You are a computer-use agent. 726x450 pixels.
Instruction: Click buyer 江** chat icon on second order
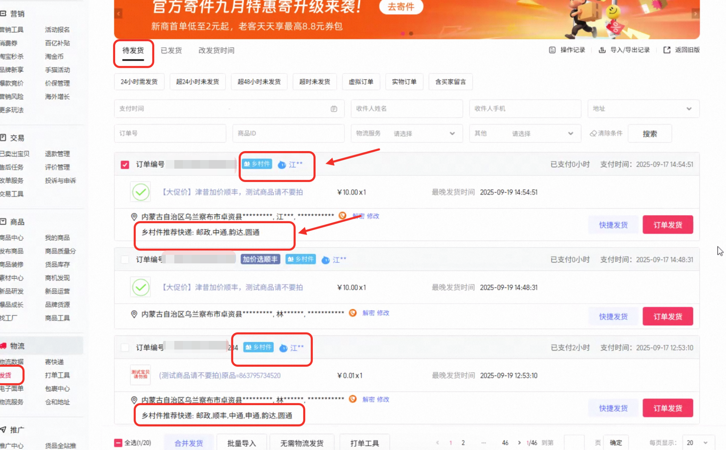[x=326, y=260]
